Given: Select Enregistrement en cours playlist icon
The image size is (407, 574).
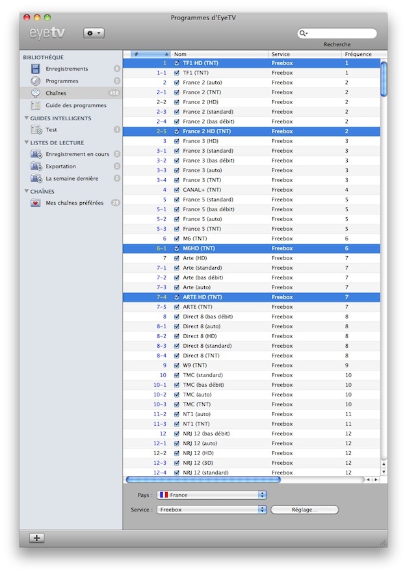Looking at the screenshot, I should [36, 154].
